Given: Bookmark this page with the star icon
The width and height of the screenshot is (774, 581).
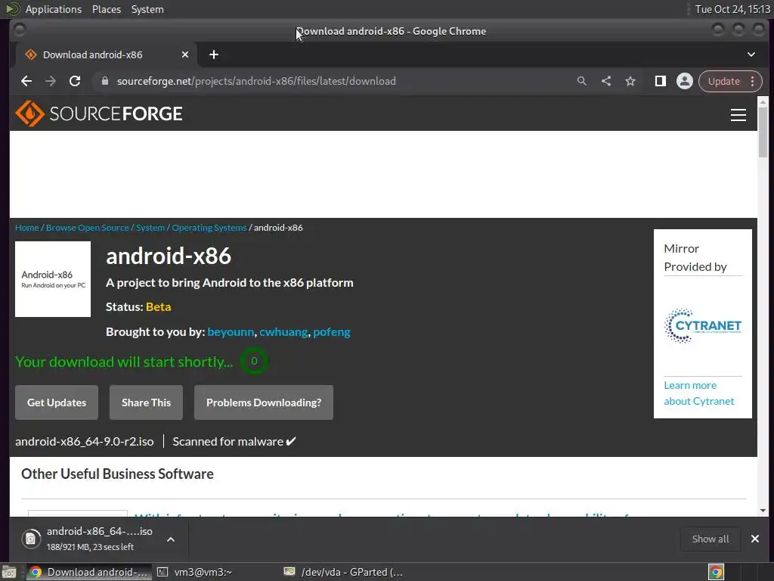Looking at the screenshot, I should 630,81.
